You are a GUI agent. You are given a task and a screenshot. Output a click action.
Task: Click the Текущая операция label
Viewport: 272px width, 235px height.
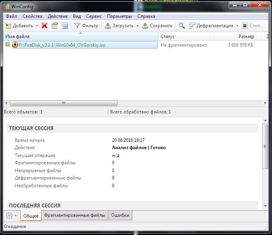[35, 155]
